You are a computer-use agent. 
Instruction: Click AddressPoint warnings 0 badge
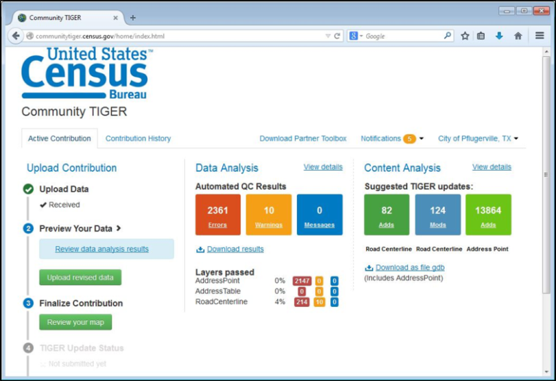coord(319,281)
